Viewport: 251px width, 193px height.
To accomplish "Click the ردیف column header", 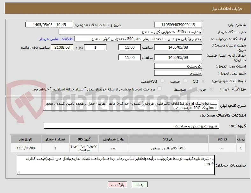I will point(241,139).
